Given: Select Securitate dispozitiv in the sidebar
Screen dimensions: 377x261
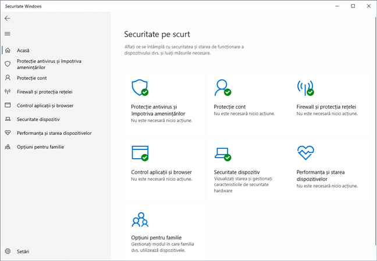Looking at the screenshot, I should point(38,119).
